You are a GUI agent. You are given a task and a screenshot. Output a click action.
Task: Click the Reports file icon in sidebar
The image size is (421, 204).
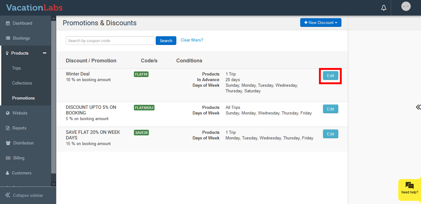pyautogui.click(x=8, y=128)
